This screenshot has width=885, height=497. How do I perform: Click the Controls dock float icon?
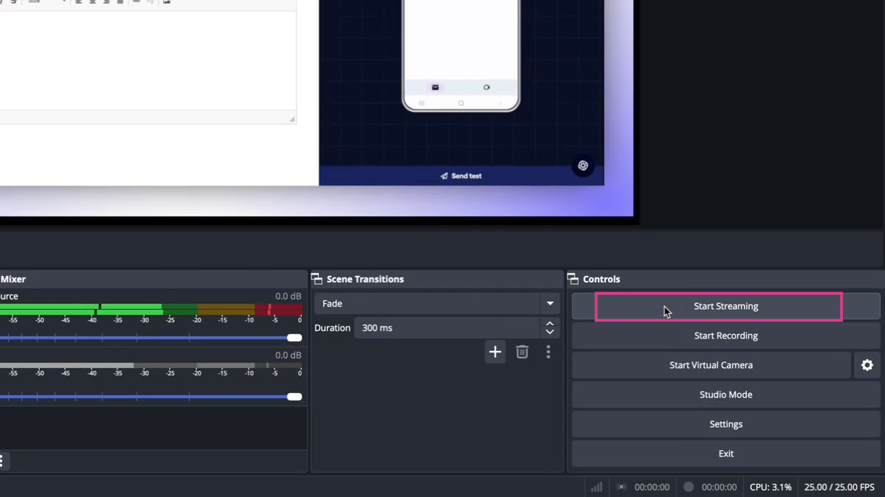click(x=573, y=279)
